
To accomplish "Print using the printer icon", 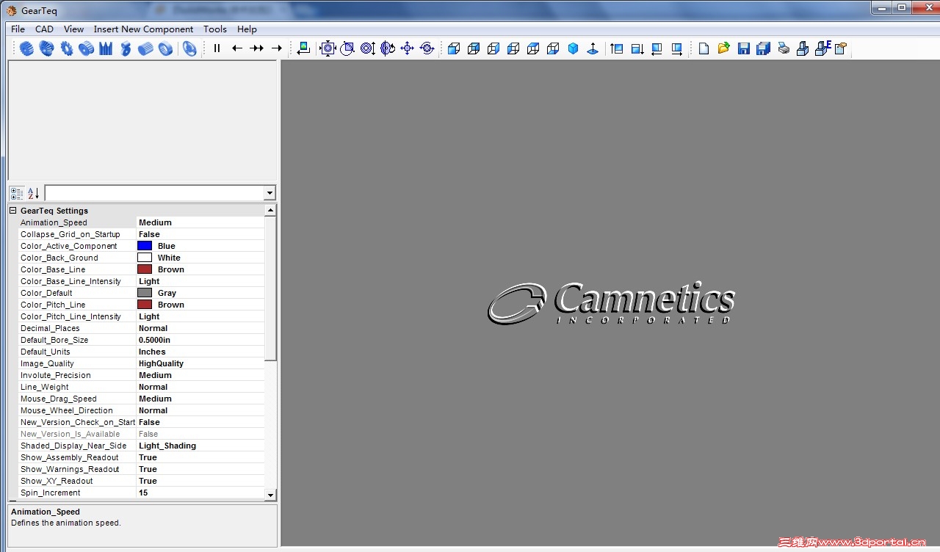I will 784,48.
